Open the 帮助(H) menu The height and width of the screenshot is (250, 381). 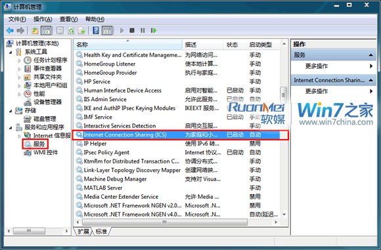[x=95, y=19]
